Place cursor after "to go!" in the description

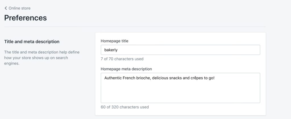pyautogui.click(x=215, y=78)
